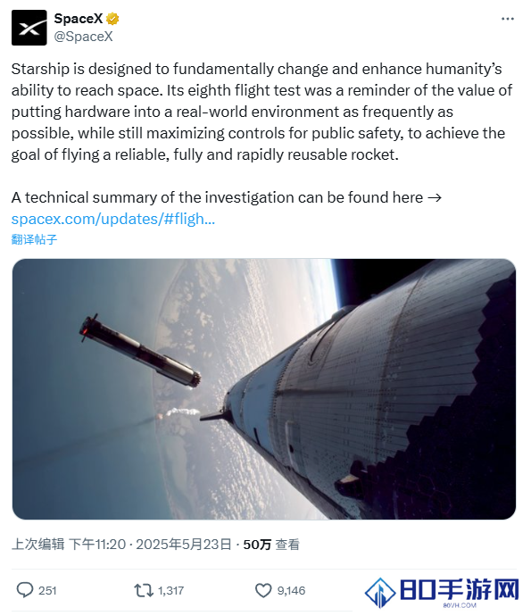Click the 2025年5月23日 post date

[x=184, y=545]
